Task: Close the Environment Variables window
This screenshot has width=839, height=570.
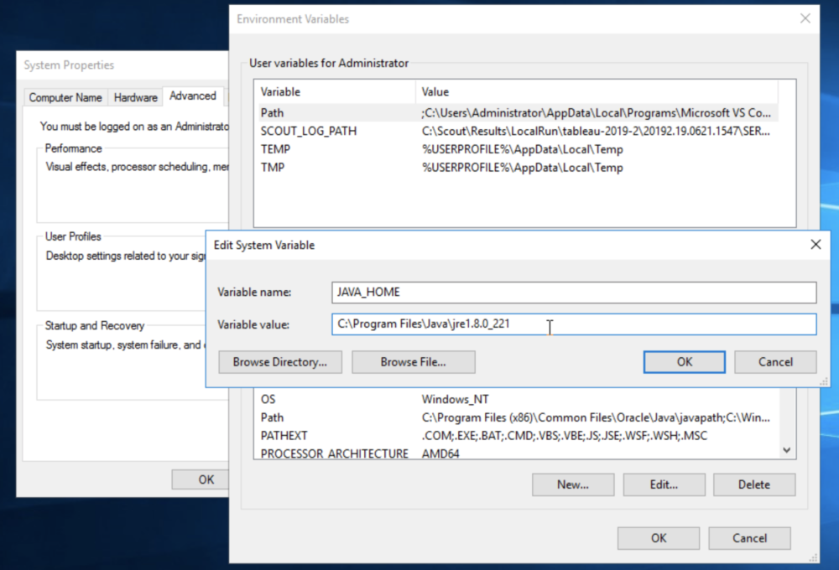Action: tap(805, 18)
